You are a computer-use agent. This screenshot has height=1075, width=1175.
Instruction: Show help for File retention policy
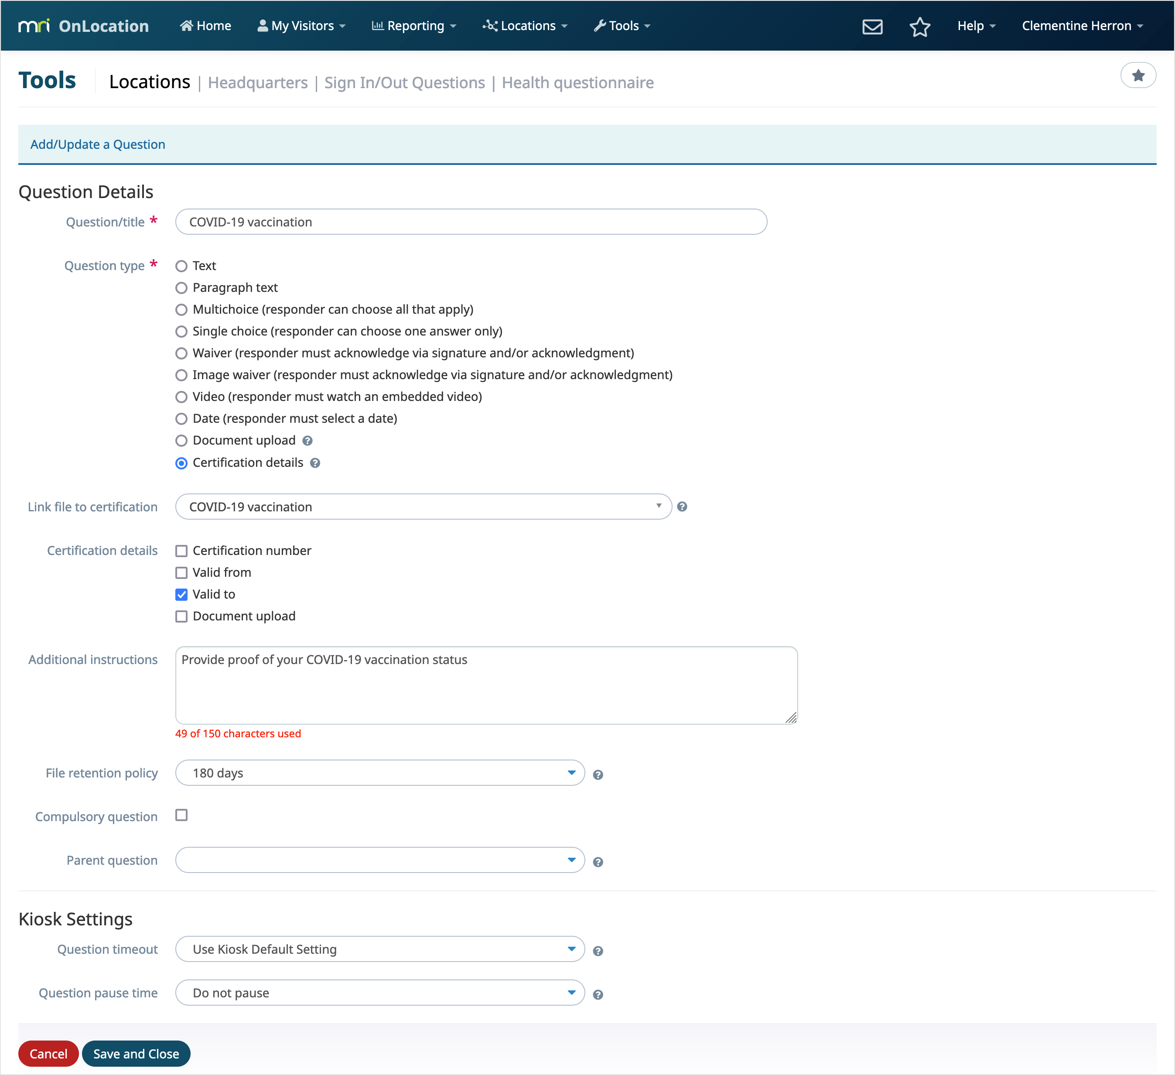(x=598, y=775)
